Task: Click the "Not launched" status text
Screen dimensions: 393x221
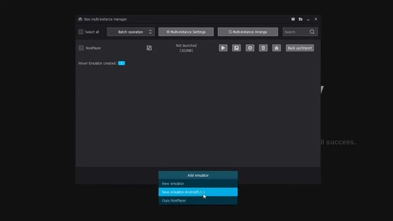Action: click(x=186, y=45)
